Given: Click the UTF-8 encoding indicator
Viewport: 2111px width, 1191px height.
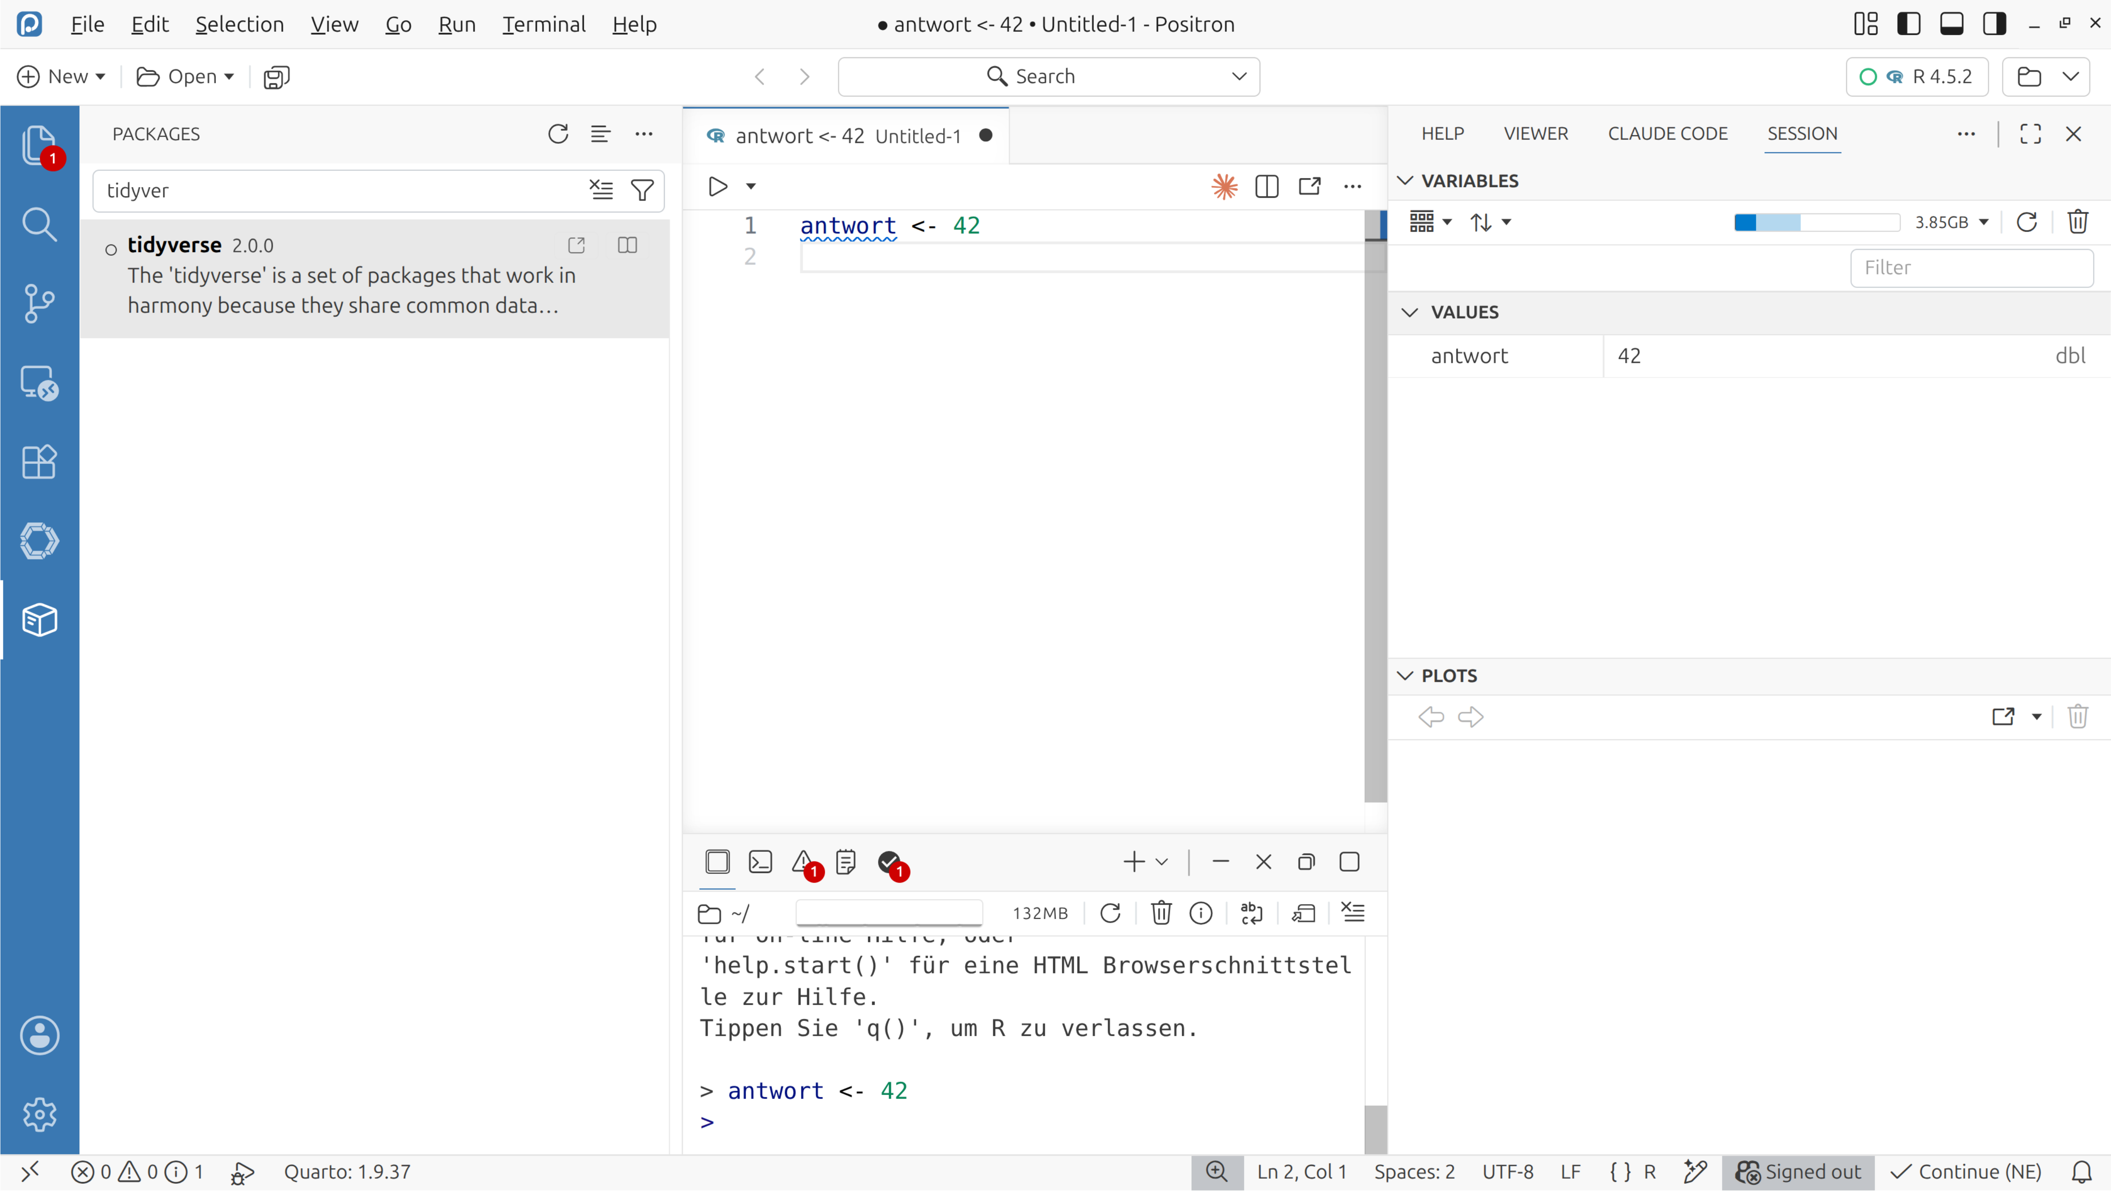Looking at the screenshot, I should pyautogui.click(x=1508, y=1172).
